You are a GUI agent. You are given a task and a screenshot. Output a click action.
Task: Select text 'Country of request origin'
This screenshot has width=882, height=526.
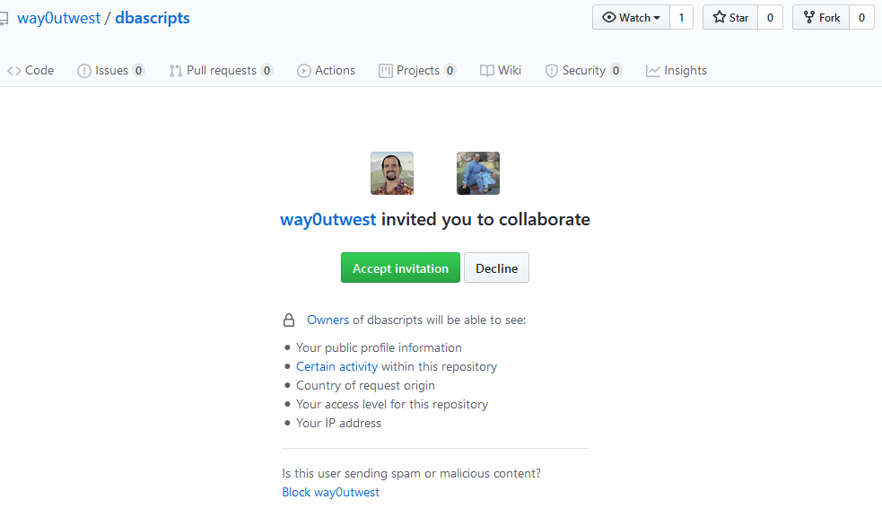[365, 385]
